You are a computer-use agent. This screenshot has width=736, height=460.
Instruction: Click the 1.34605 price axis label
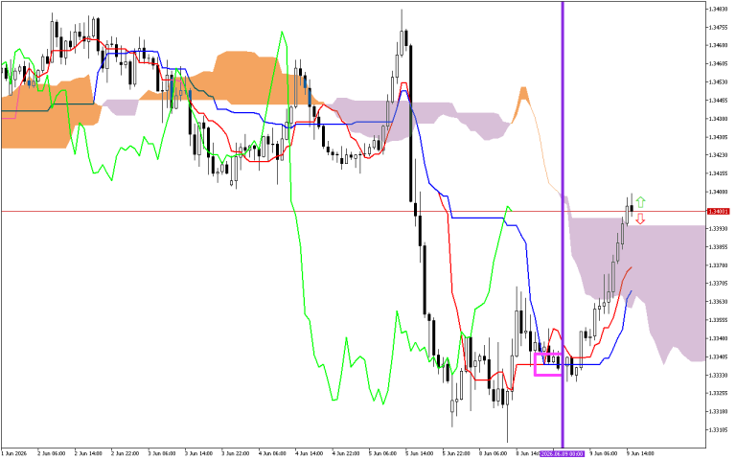tap(719, 64)
